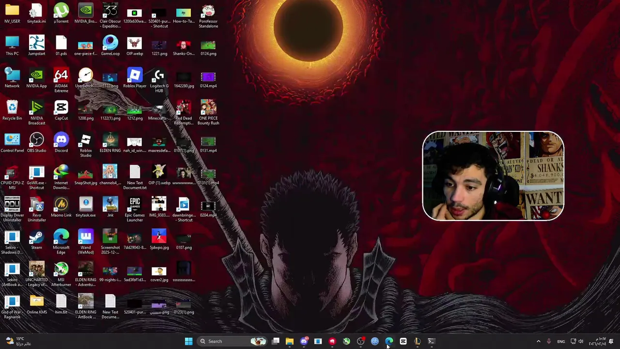This screenshot has height=349, width=620.
Task: Open Steam from the desktop
Action: [37, 239]
